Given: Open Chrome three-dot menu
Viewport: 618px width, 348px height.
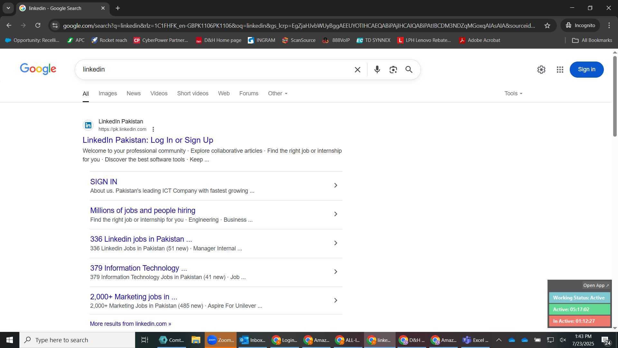Looking at the screenshot, I should pos(609,25).
